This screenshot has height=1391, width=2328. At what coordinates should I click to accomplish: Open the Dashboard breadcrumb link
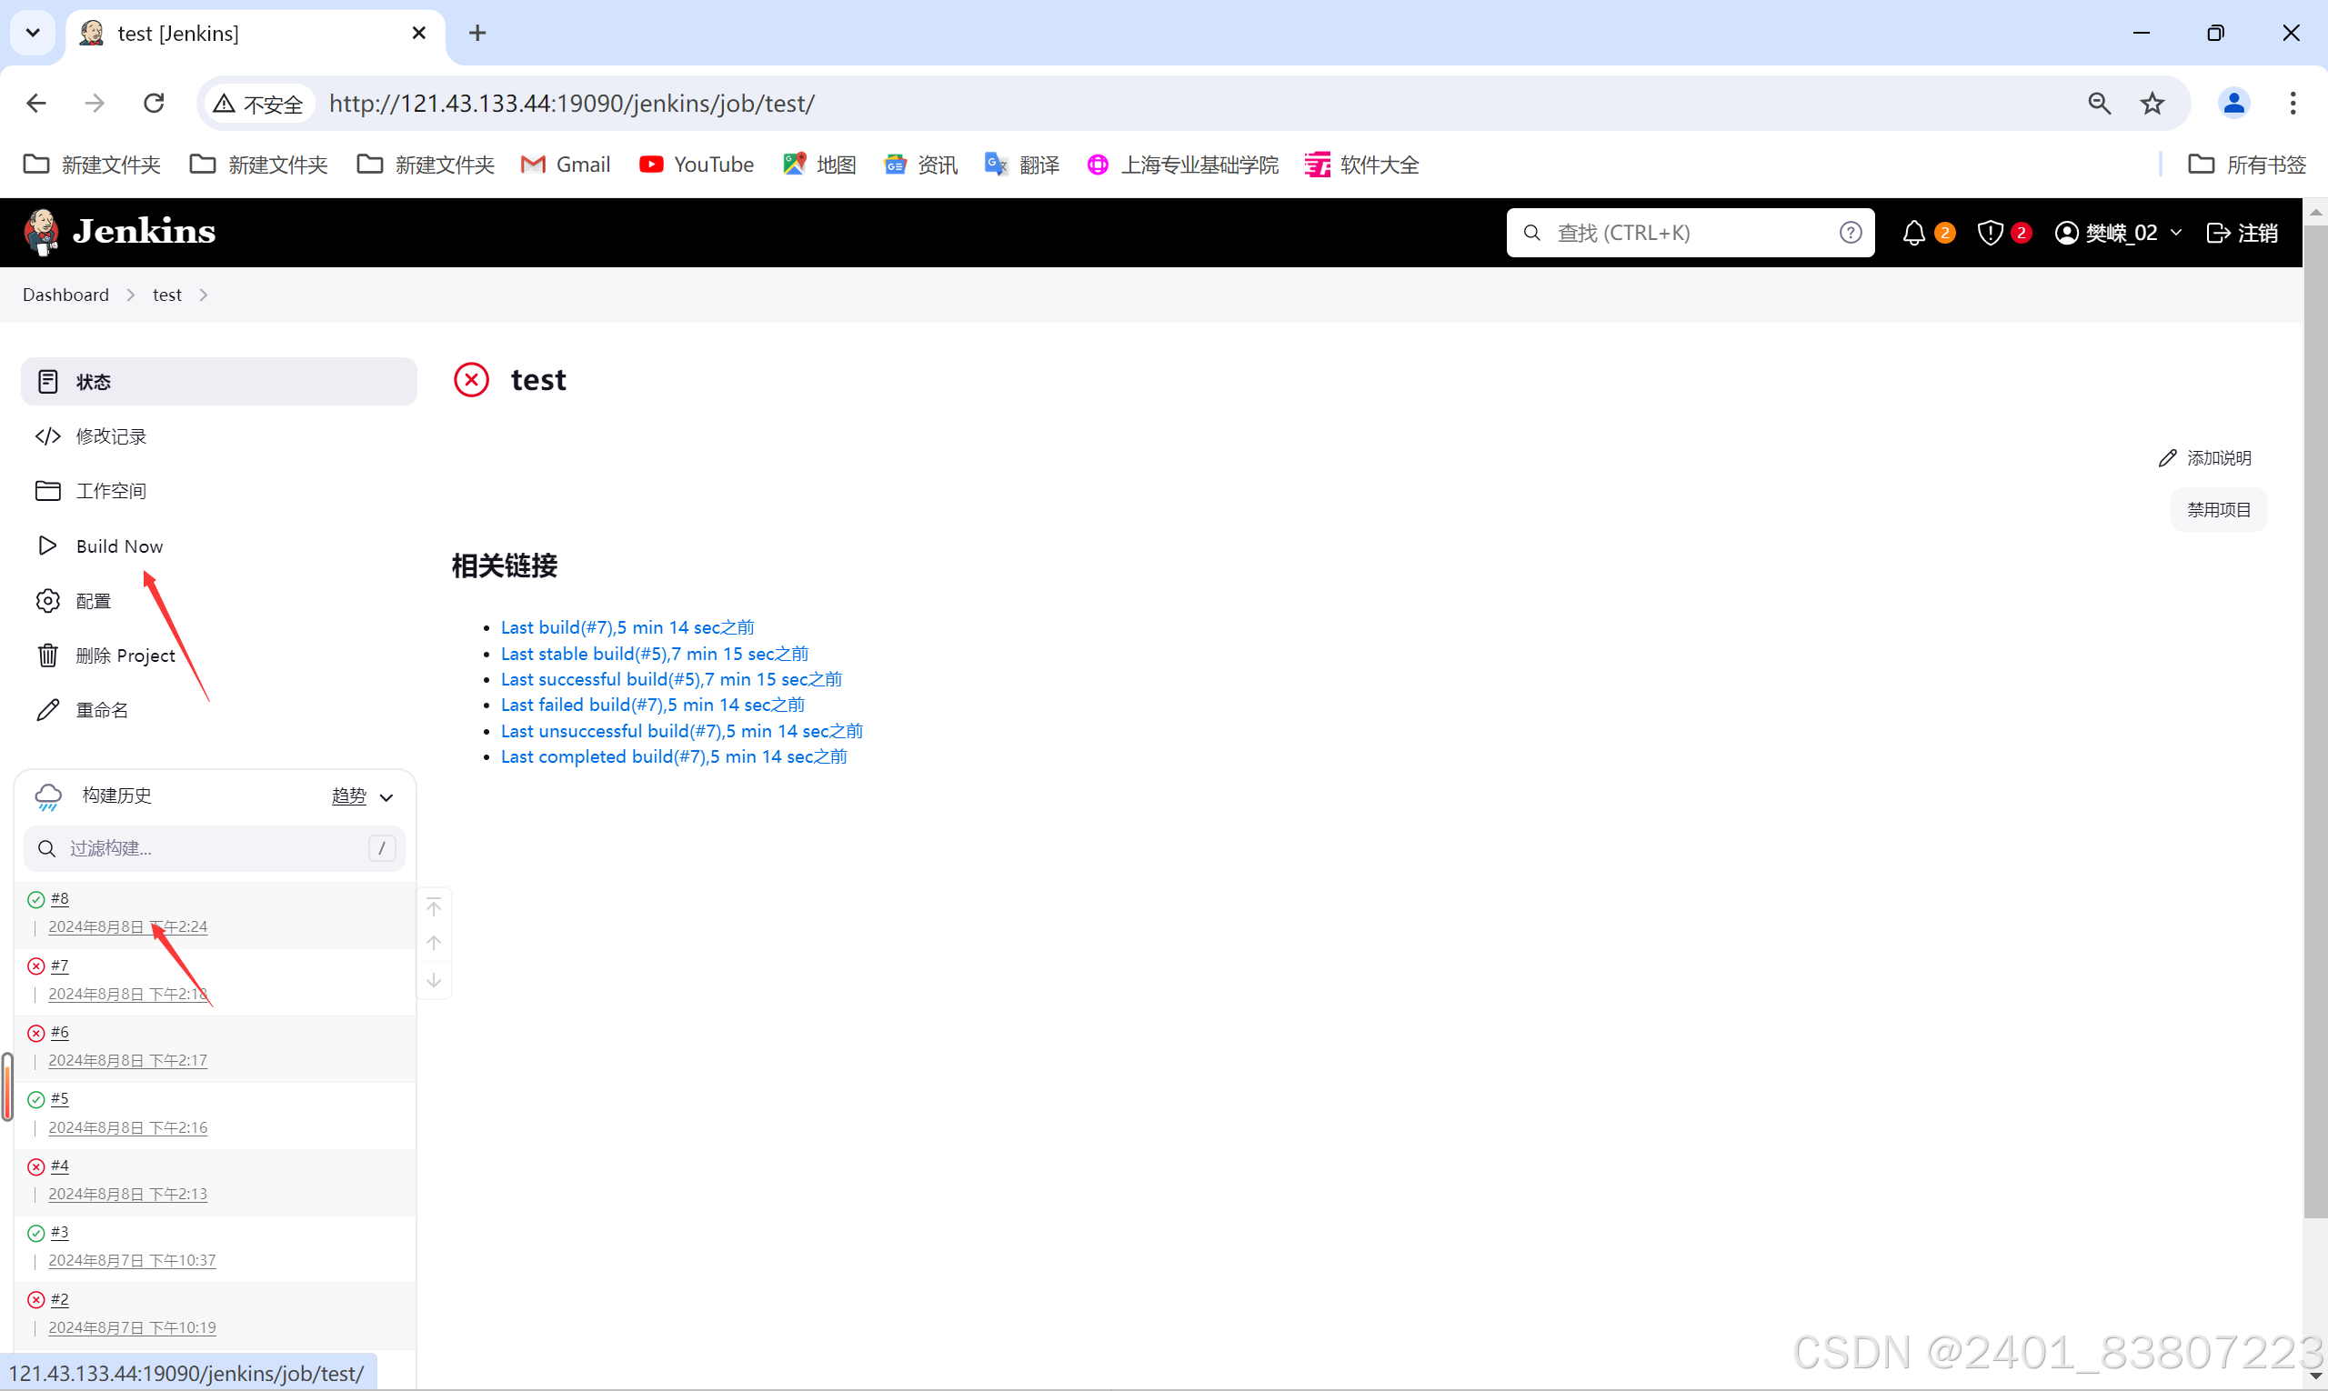[x=65, y=295]
